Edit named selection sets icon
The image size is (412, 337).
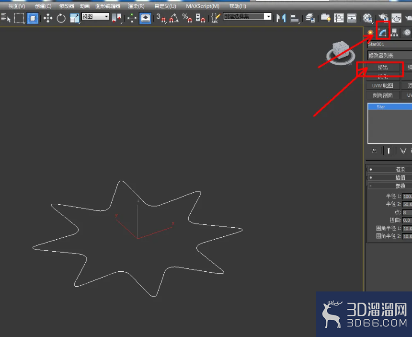pos(216,18)
